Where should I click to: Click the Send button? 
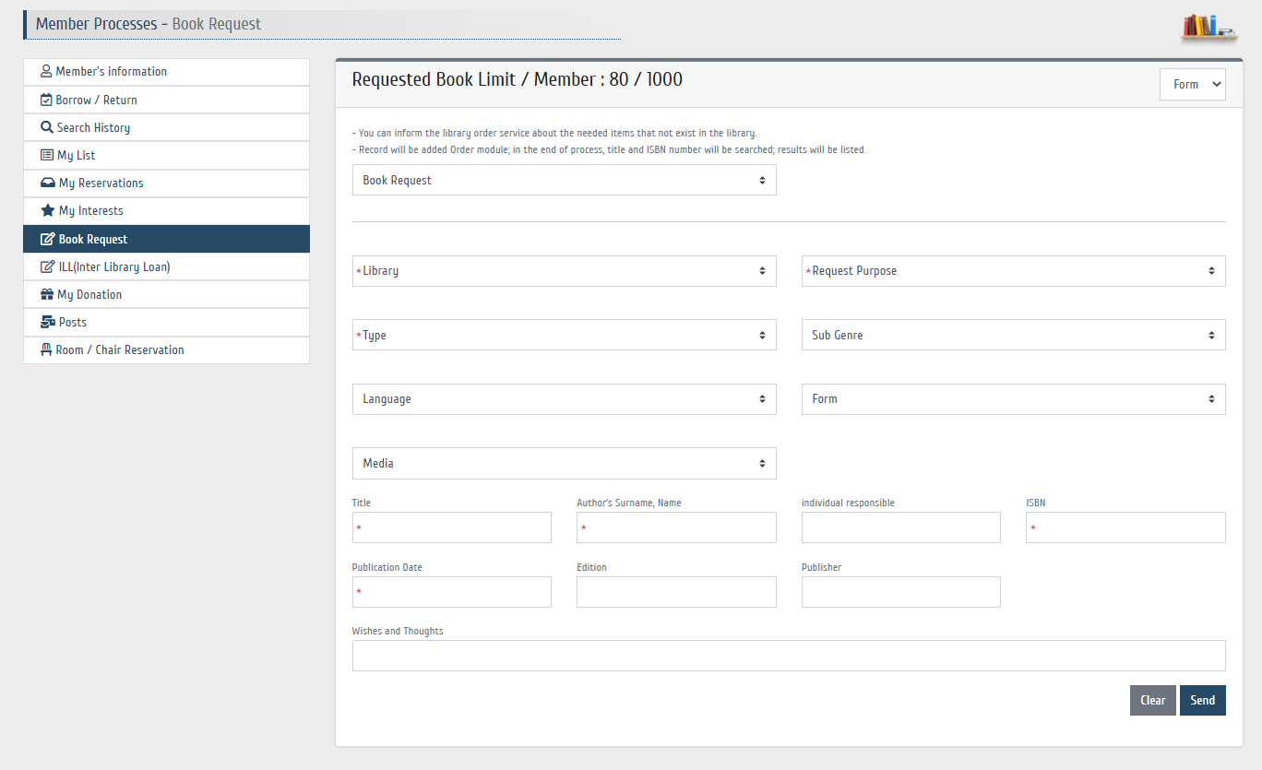(1202, 700)
